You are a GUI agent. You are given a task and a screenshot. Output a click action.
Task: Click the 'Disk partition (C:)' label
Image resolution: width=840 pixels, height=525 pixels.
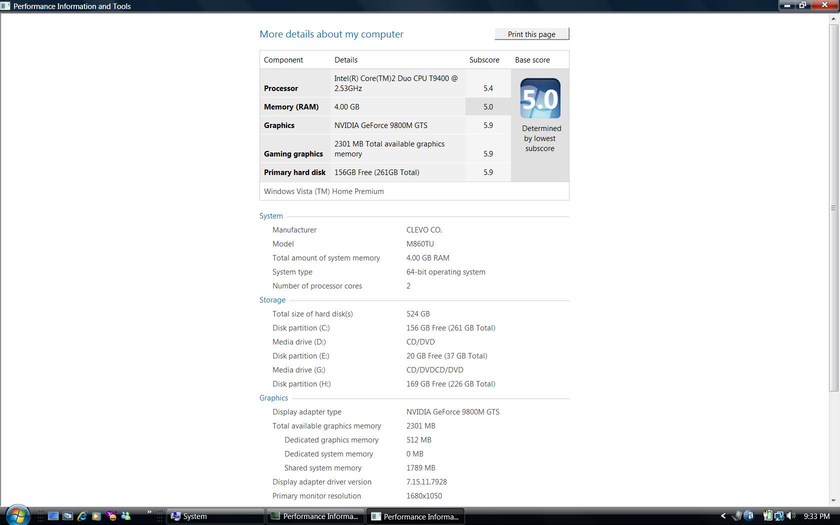(x=301, y=328)
